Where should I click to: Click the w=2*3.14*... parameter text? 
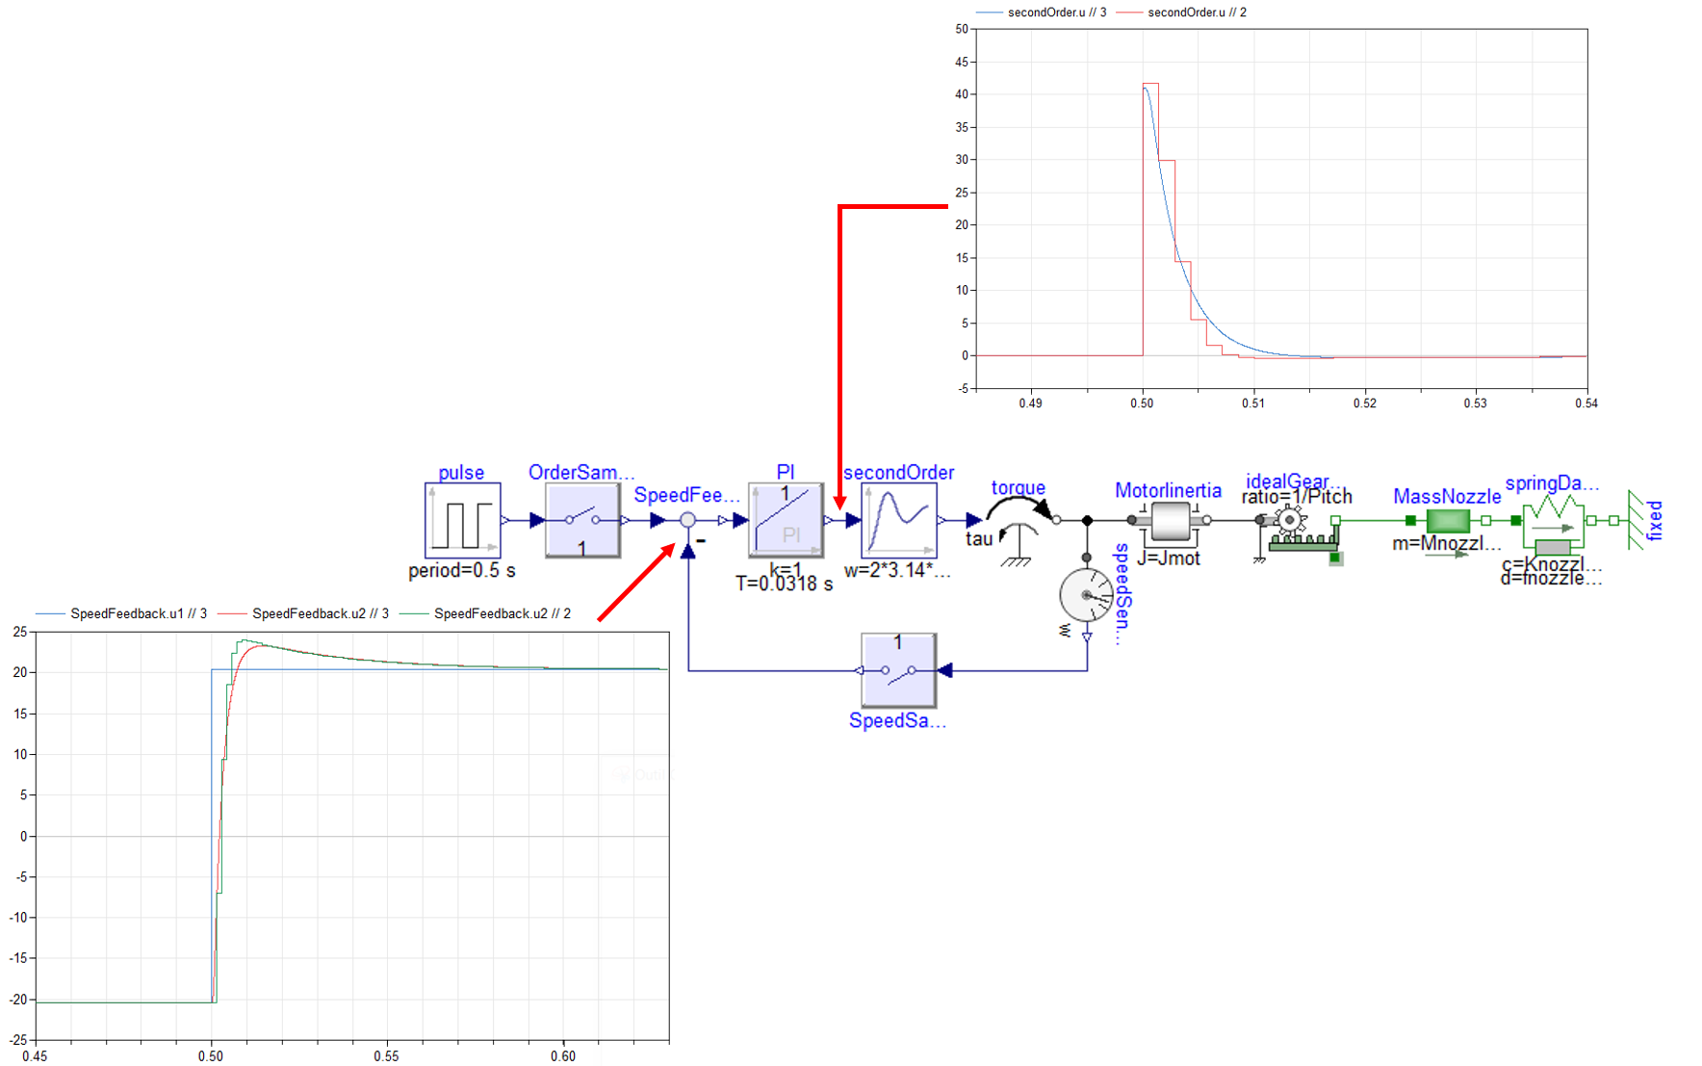click(x=897, y=570)
